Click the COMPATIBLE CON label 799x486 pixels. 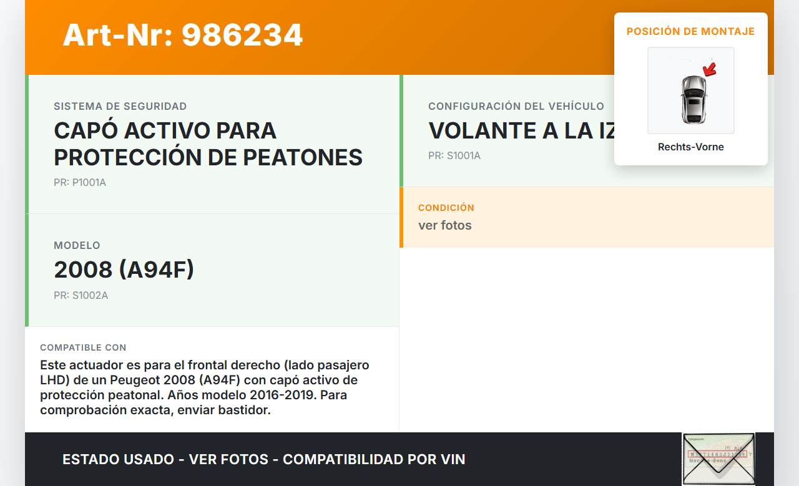(x=83, y=347)
